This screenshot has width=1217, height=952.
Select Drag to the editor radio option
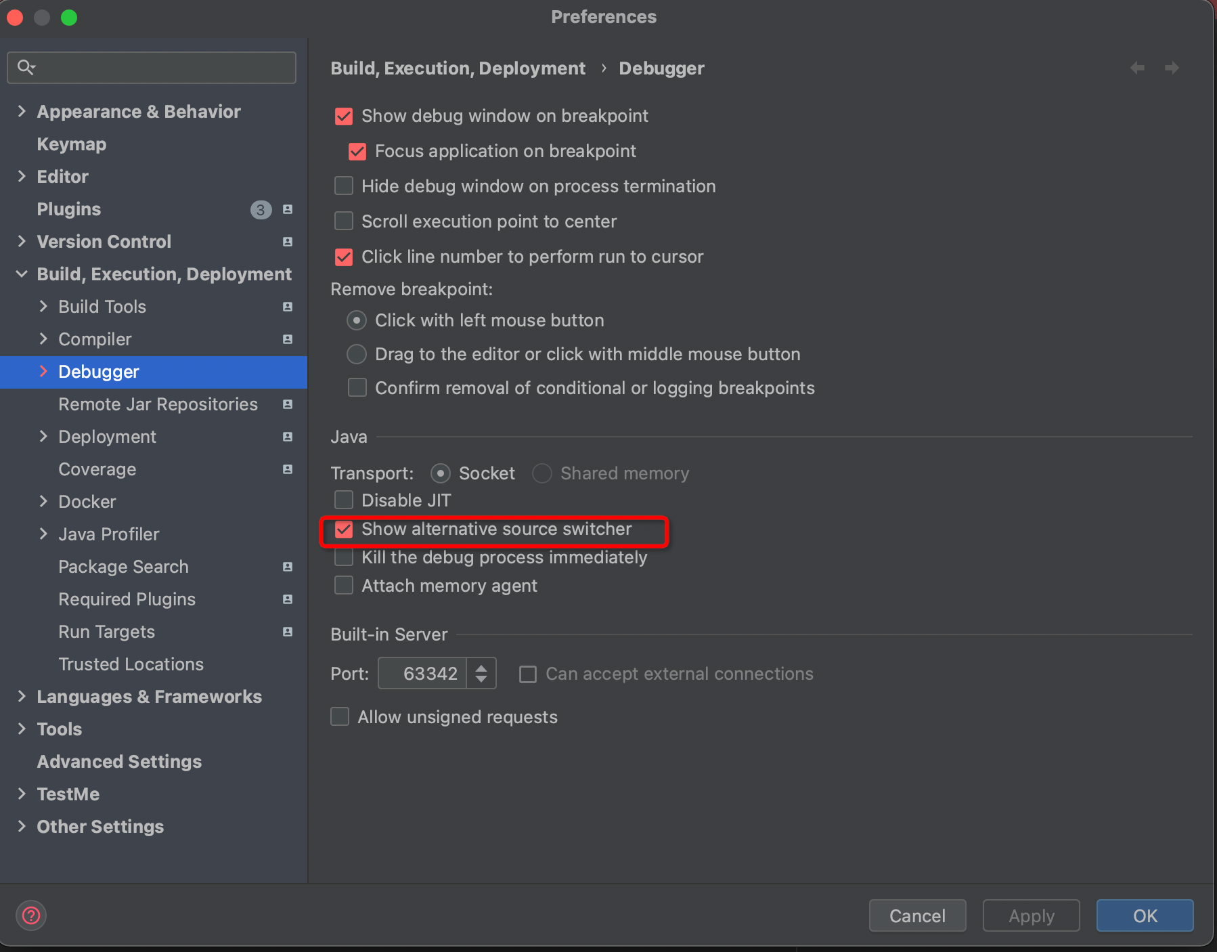tap(357, 354)
